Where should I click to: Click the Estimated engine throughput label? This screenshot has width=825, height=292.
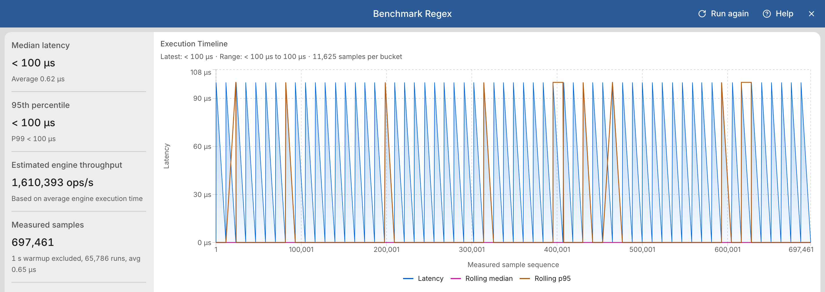coord(67,165)
